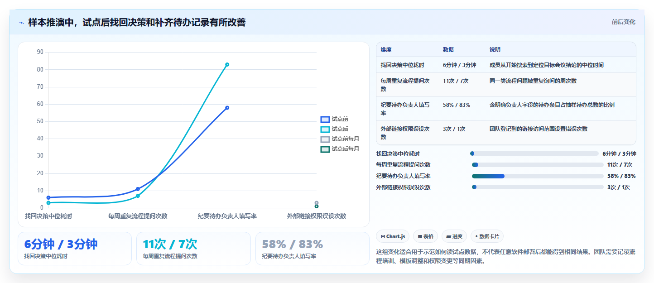Screen dimensions: 654x283
Task: Click the x-axis label 纪要待办负责人填写率
Action: point(227,216)
